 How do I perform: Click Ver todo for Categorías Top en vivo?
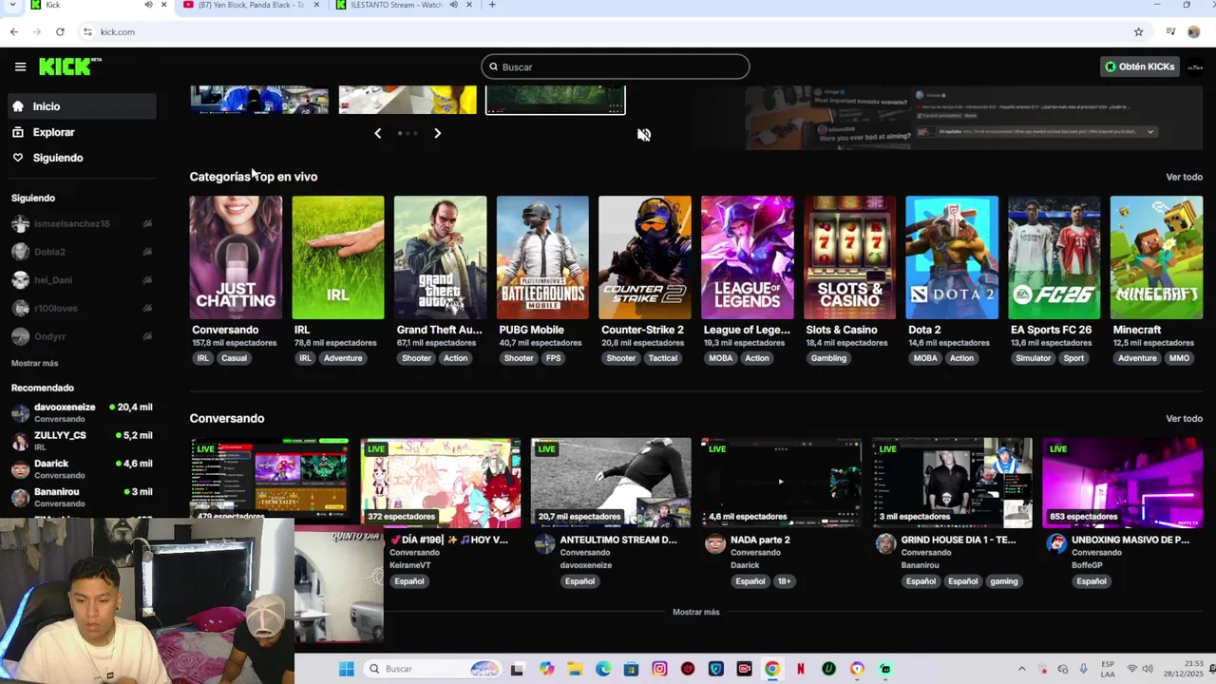(1184, 177)
